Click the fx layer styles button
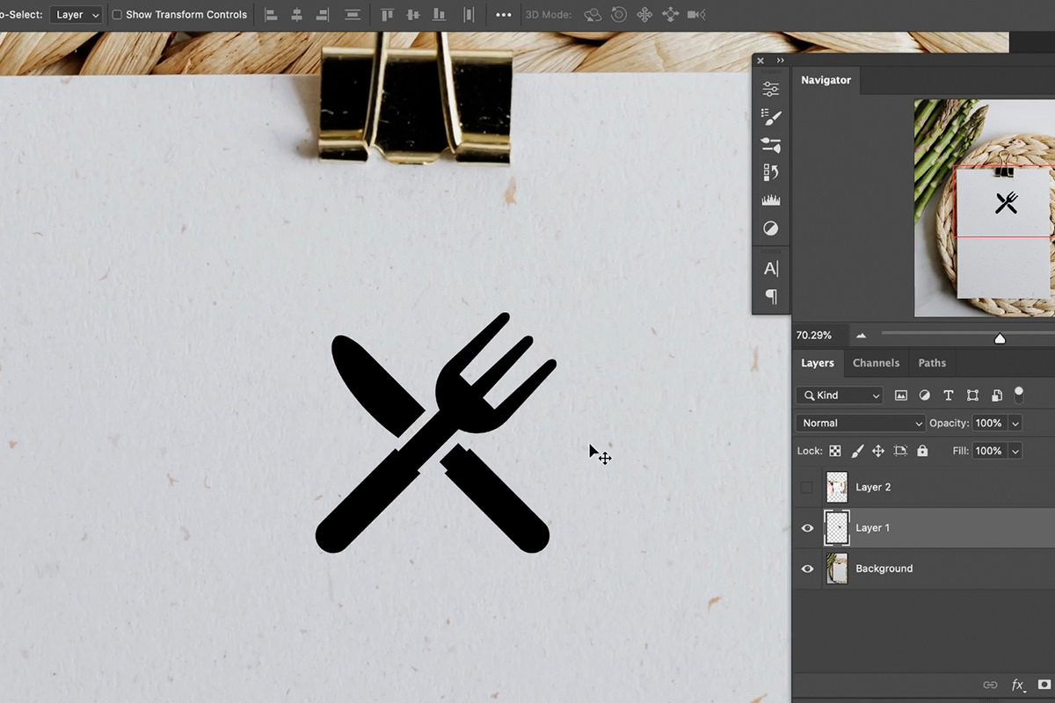Viewport: 1055px width, 703px height. click(x=1017, y=684)
